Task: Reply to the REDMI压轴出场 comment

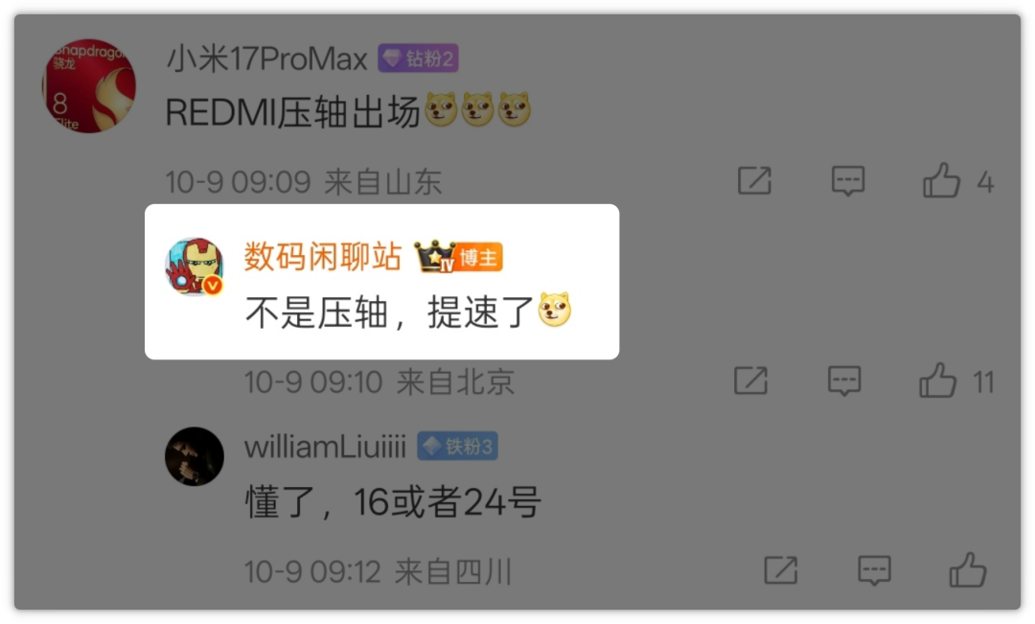Action: [847, 180]
